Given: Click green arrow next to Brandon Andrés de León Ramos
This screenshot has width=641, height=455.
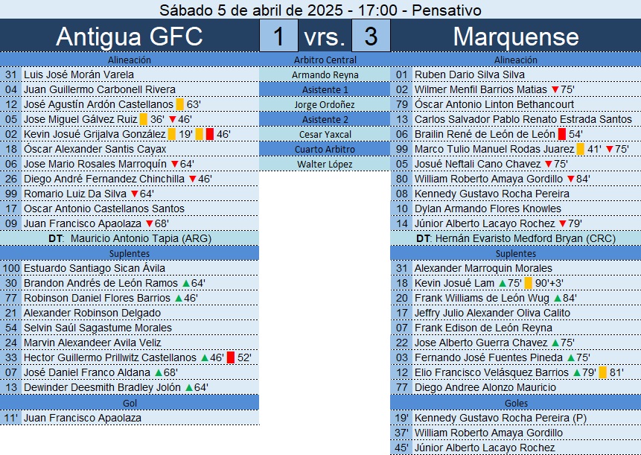Looking at the screenshot, I should 186,283.
